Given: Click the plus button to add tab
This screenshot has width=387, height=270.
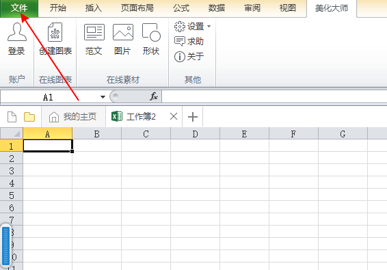Looking at the screenshot, I should pos(193,117).
